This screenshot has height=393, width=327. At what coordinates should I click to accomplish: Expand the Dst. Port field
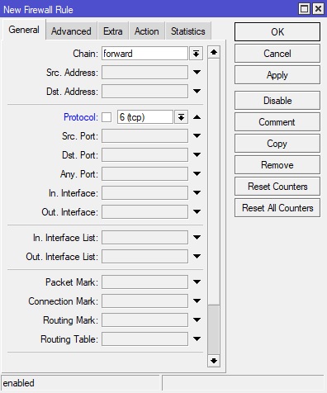(197, 155)
